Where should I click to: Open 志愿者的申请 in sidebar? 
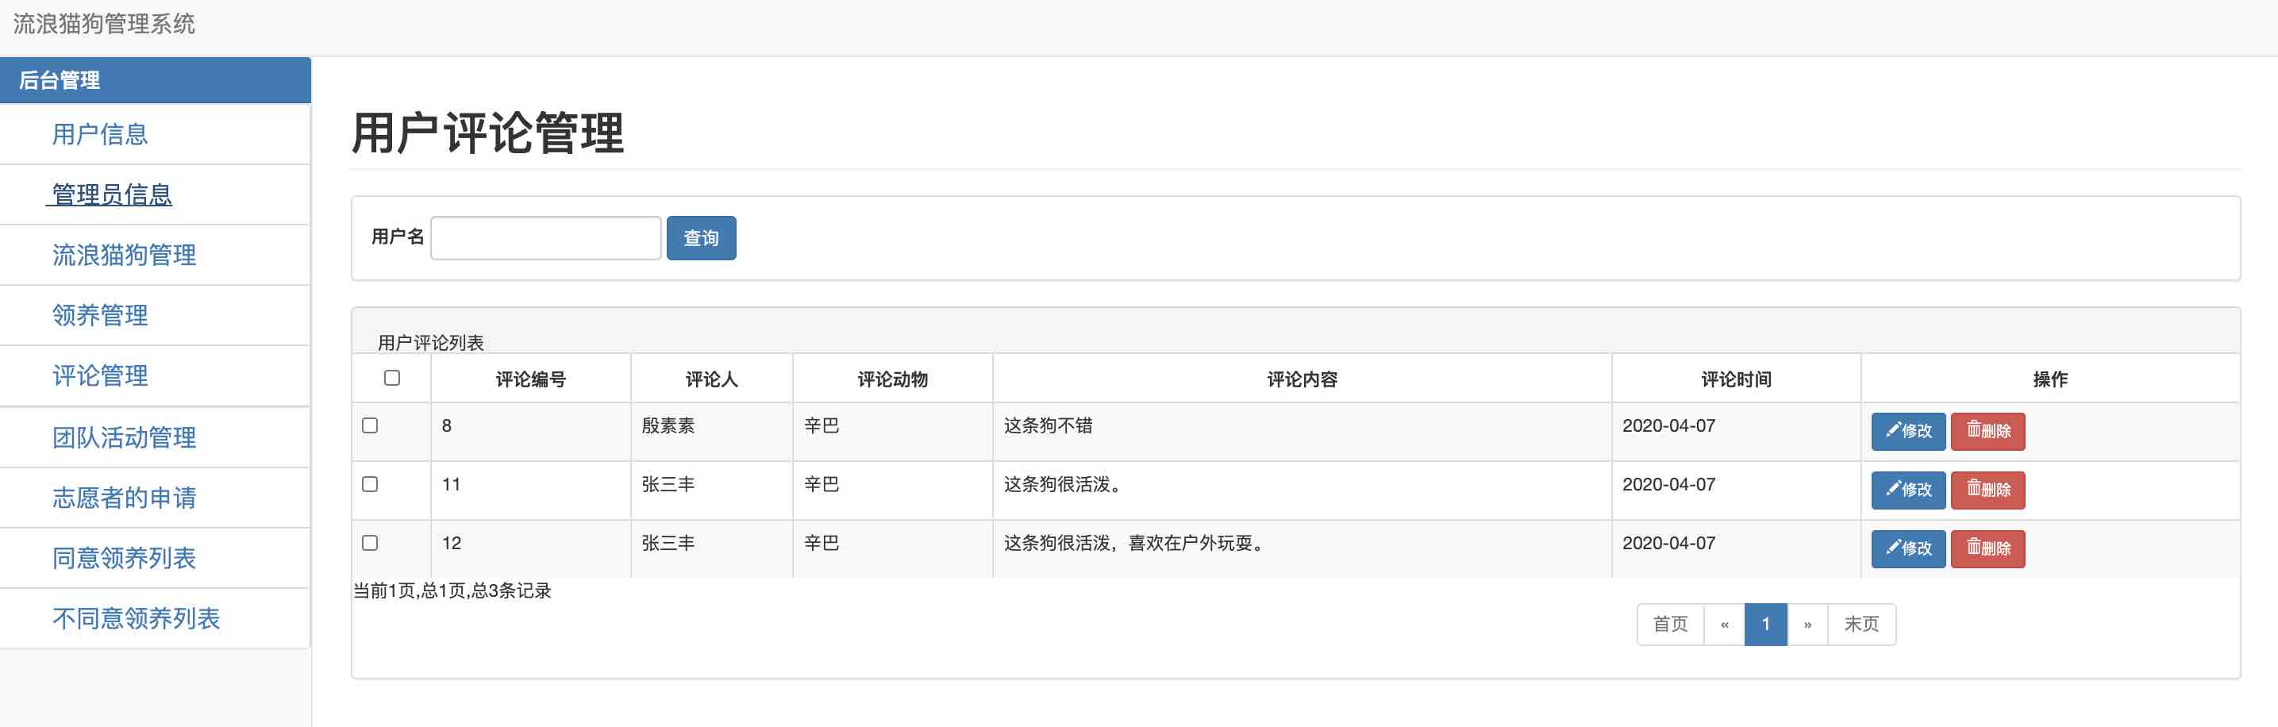point(124,497)
